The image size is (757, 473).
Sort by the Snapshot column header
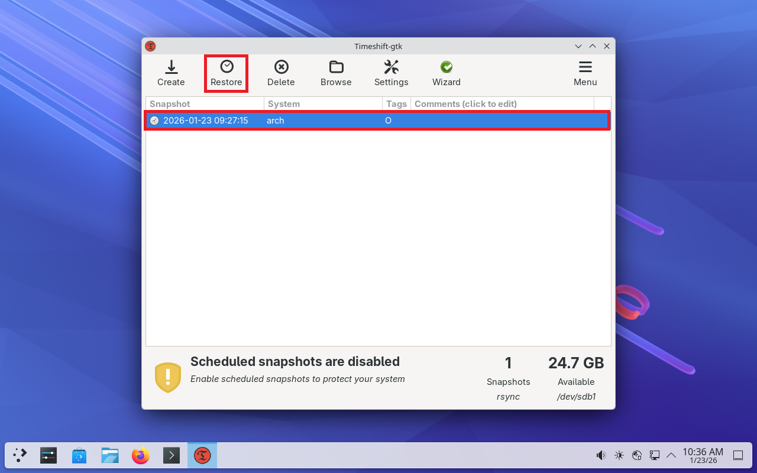point(205,104)
